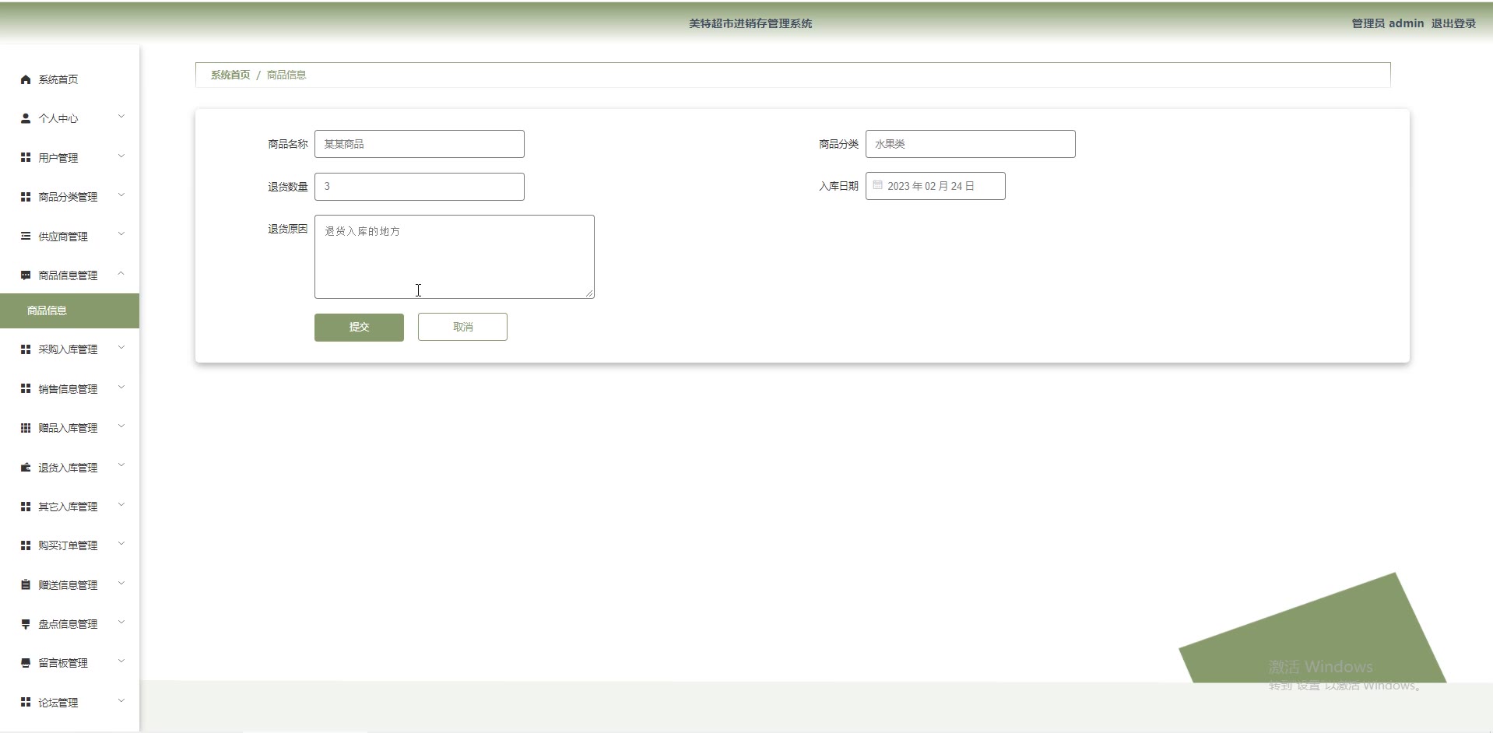
Task: Click the 美特超市进销存管理系统 title
Action: (x=750, y=23)
